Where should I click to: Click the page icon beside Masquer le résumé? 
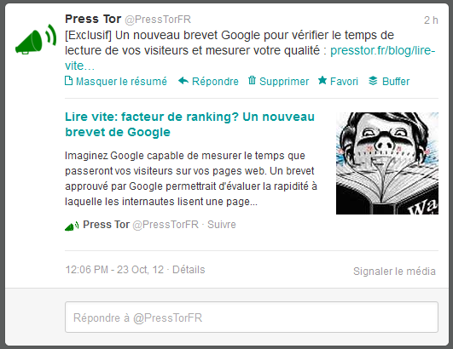68,81
